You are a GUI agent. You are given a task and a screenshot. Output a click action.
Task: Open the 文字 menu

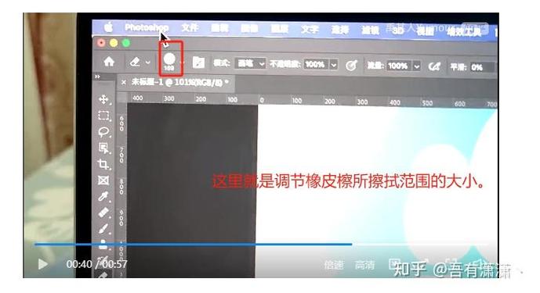pyautogui.click(x=310, y=30)
